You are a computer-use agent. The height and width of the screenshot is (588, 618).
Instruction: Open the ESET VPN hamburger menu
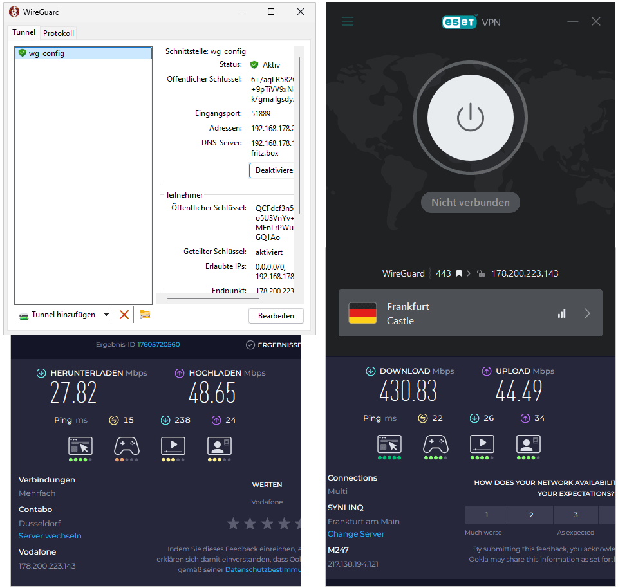tap(348, 21)
